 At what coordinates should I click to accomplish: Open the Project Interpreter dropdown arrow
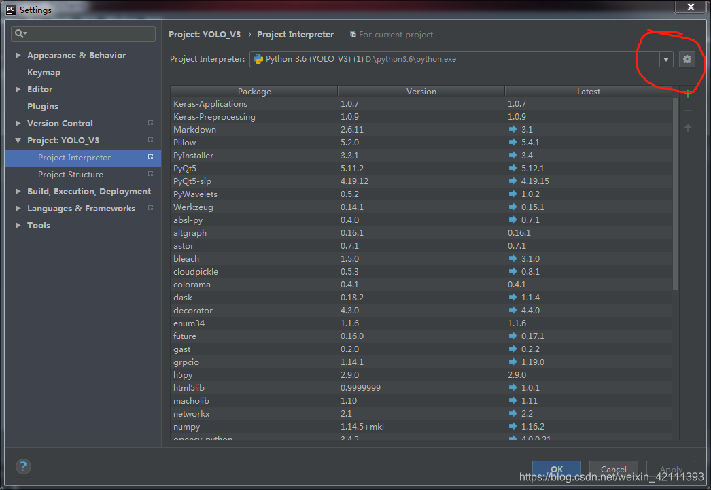665,59
